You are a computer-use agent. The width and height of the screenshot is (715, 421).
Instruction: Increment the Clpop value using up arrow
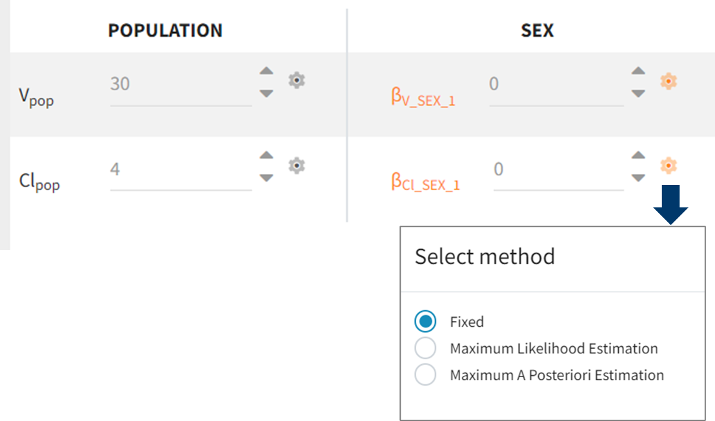[x=267, y=155]
